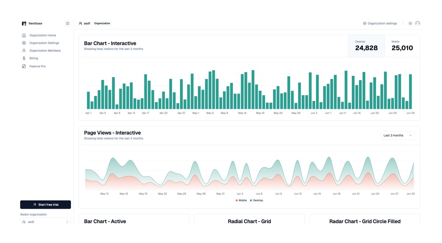This screenshot has height=243, width=442.
Task: Click the Bar Chart - Active card title
Action: (x=105, y=222)
